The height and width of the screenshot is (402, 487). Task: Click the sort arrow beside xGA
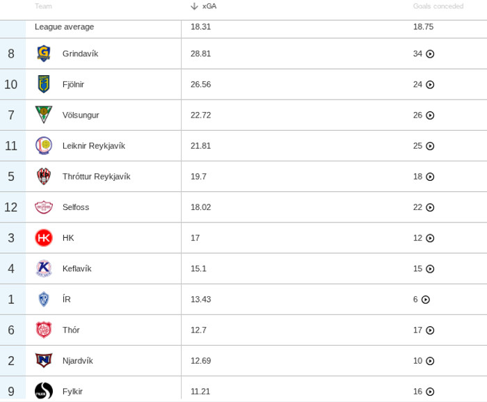(195, 6)
